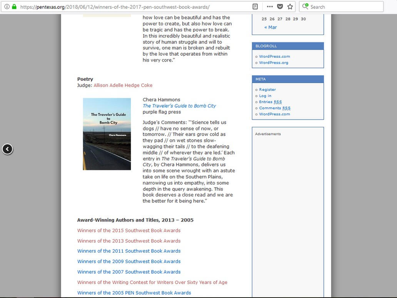Open The Traveler's Guide to Bomb City link
Screen dimensions: 397x298
pos(179,106)
